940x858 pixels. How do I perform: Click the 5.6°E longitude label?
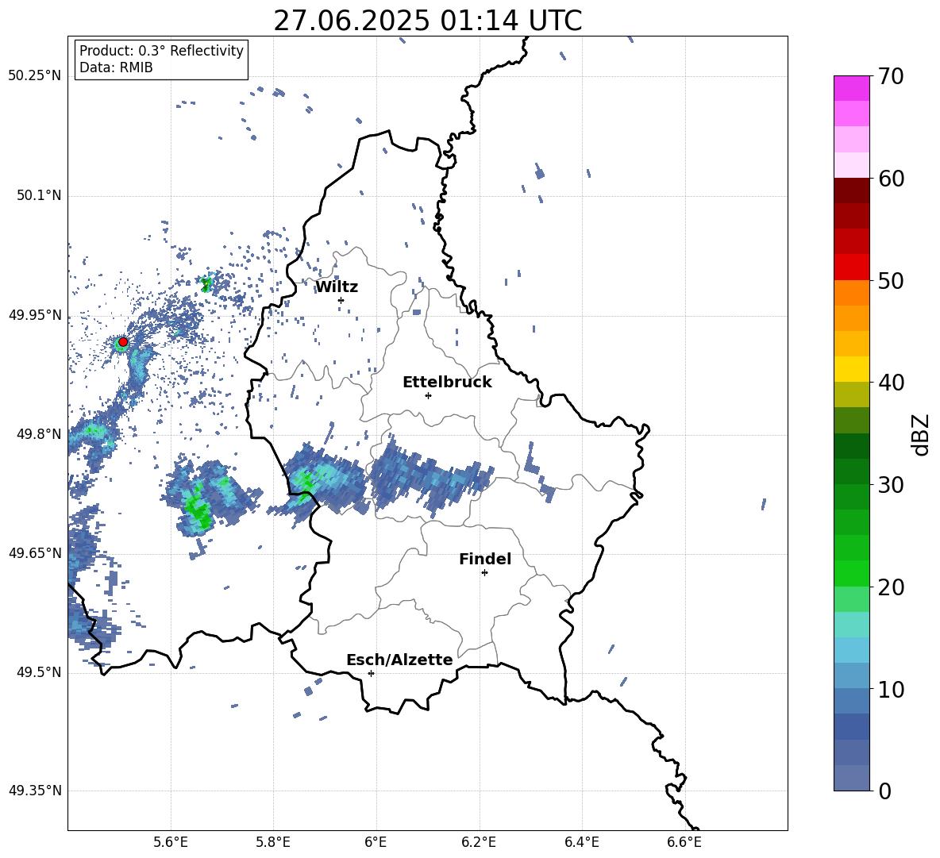[171, 842]
